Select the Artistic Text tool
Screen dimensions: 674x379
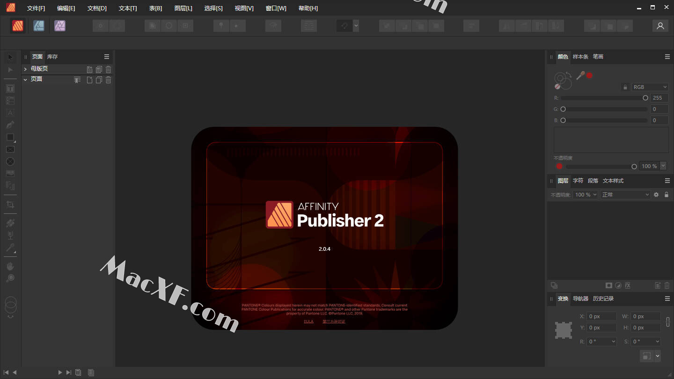(x=10, y=113)
